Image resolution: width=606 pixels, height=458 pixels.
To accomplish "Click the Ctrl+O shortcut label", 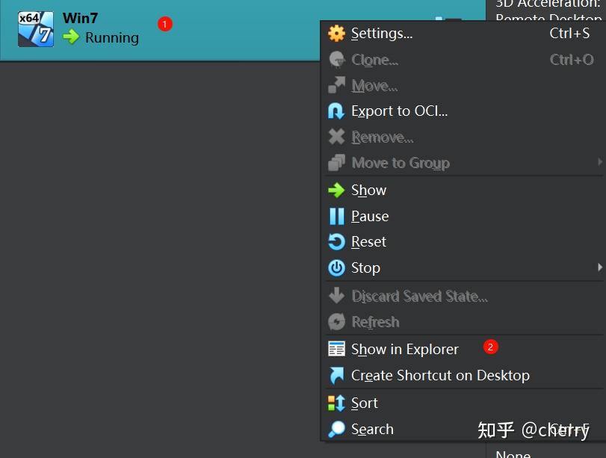I will (572, 60).
